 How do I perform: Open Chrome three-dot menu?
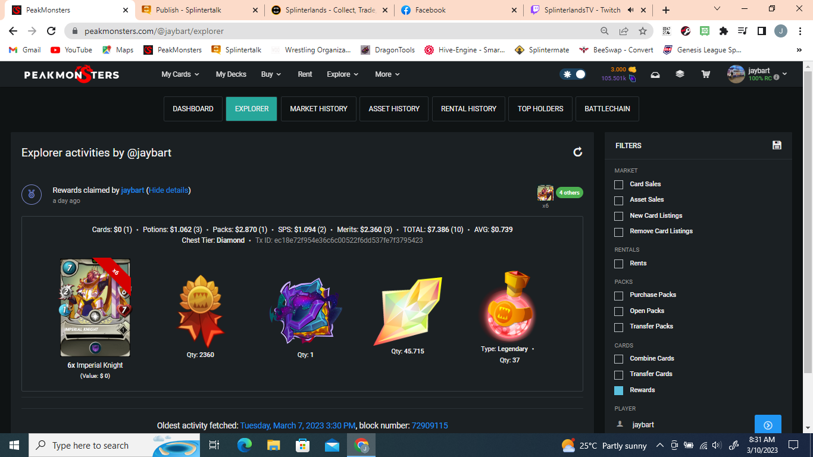[799, 31]
